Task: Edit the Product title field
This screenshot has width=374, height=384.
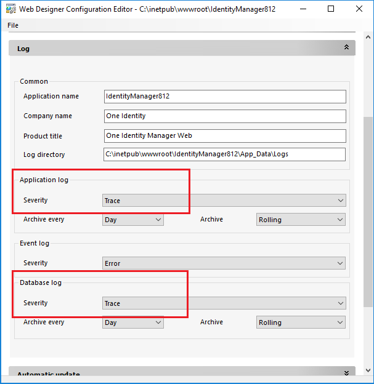Action: click(x=225, y=136)
